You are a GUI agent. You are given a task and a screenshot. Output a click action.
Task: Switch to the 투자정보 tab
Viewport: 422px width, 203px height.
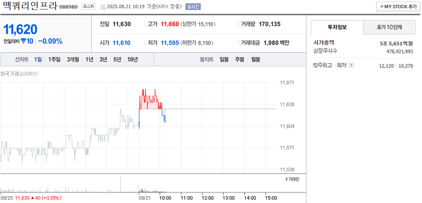[337, 27]
